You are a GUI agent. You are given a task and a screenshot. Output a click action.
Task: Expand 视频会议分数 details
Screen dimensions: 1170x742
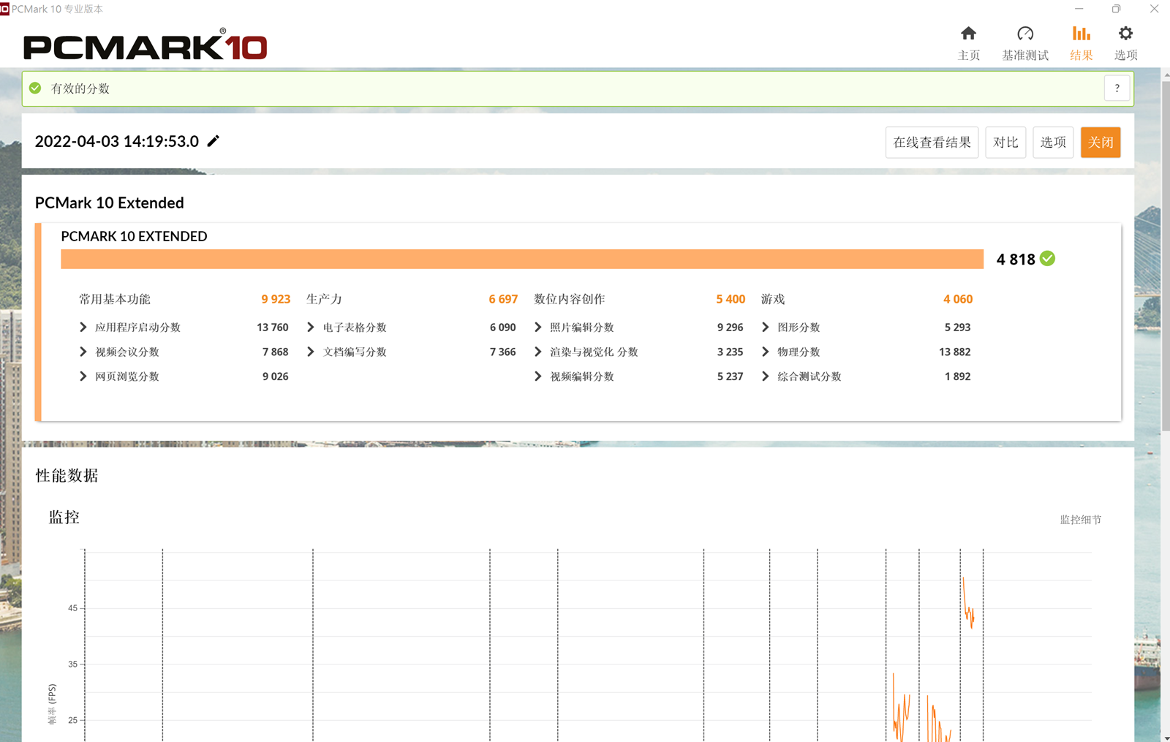pyautogui.click(x=83, y=352)
